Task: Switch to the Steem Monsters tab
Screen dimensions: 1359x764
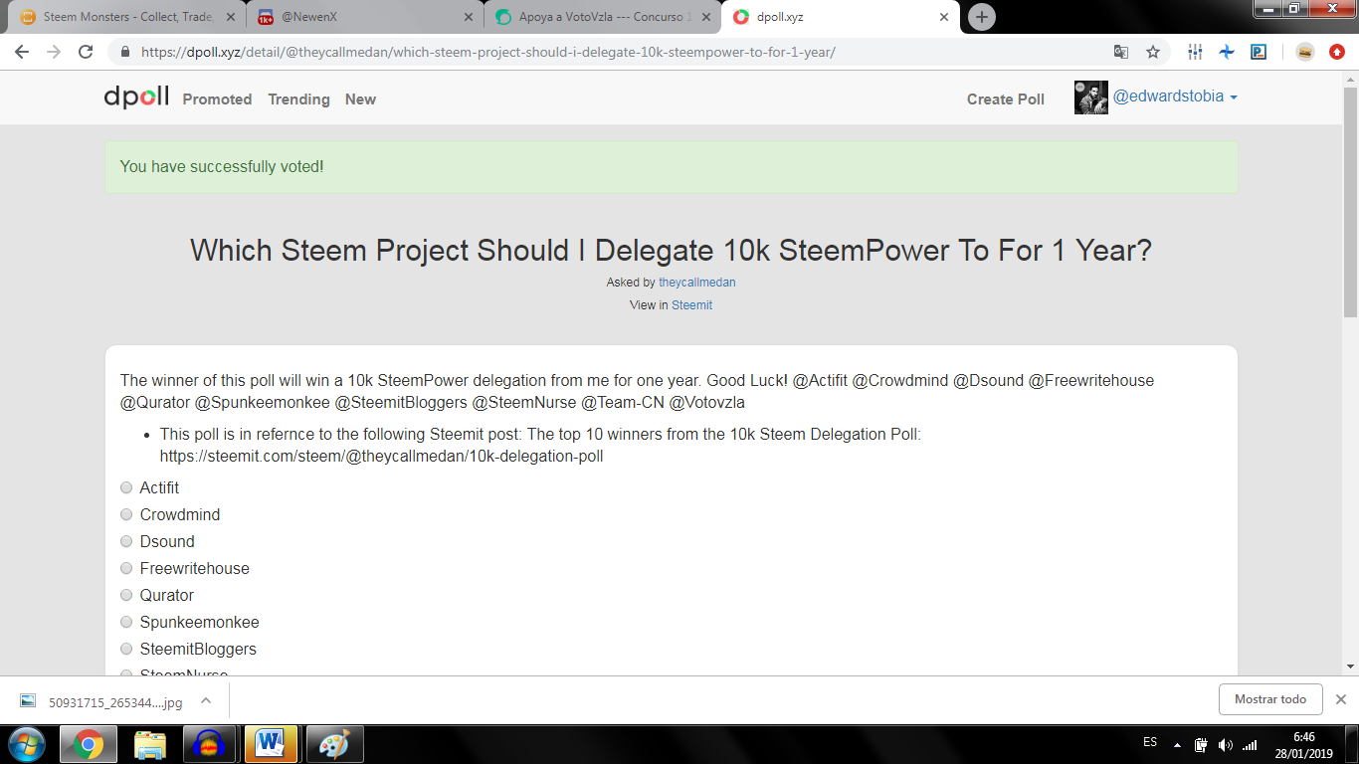Action: coord(127,17)
